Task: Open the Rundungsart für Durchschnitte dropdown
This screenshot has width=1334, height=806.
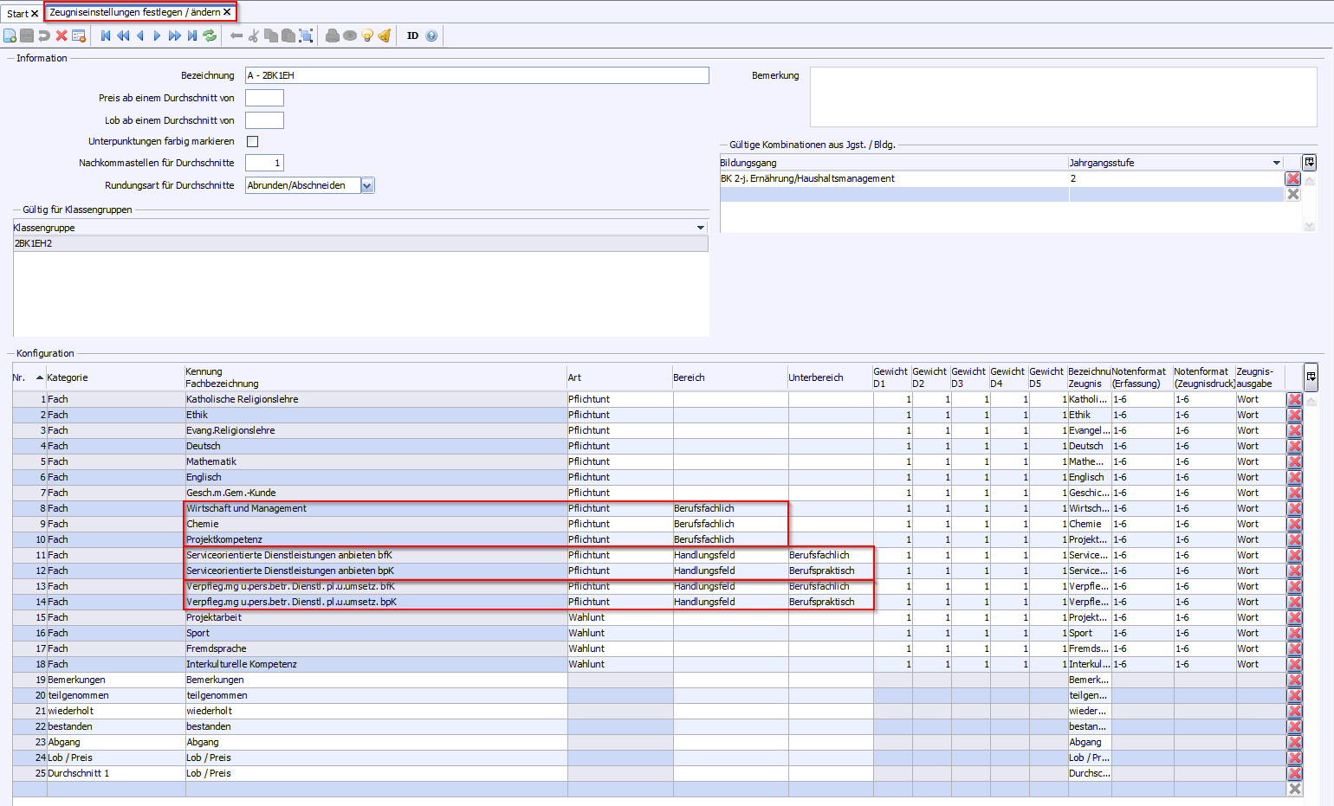Action: pos(367,185)
